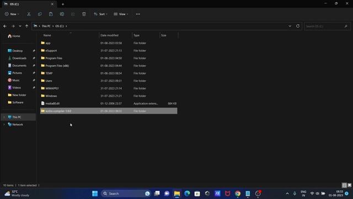Select the Windows folder

(109, 96)
